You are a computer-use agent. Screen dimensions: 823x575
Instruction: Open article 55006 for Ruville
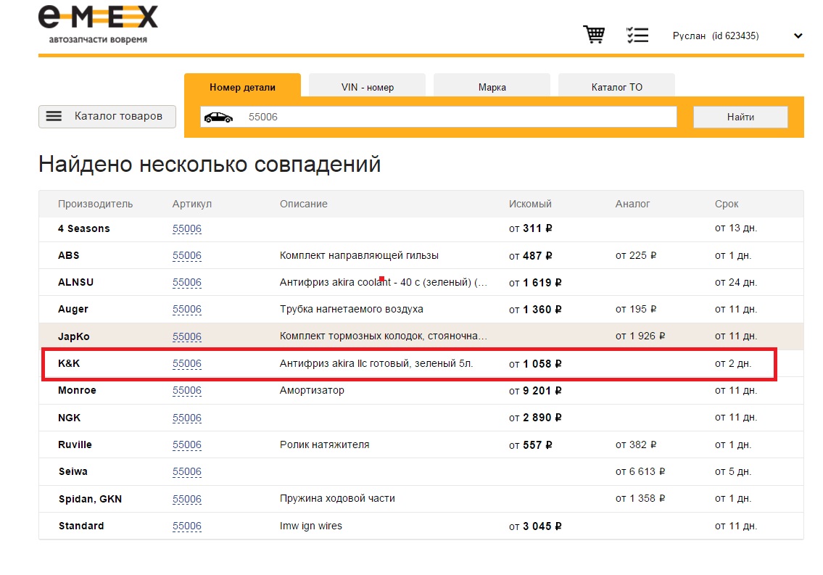coord(187,444)
